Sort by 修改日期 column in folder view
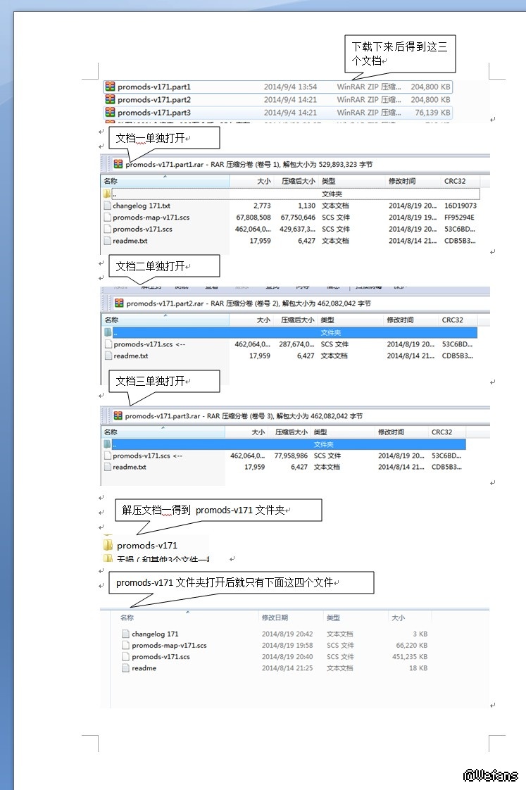526x790 pixels. [275, 617]
